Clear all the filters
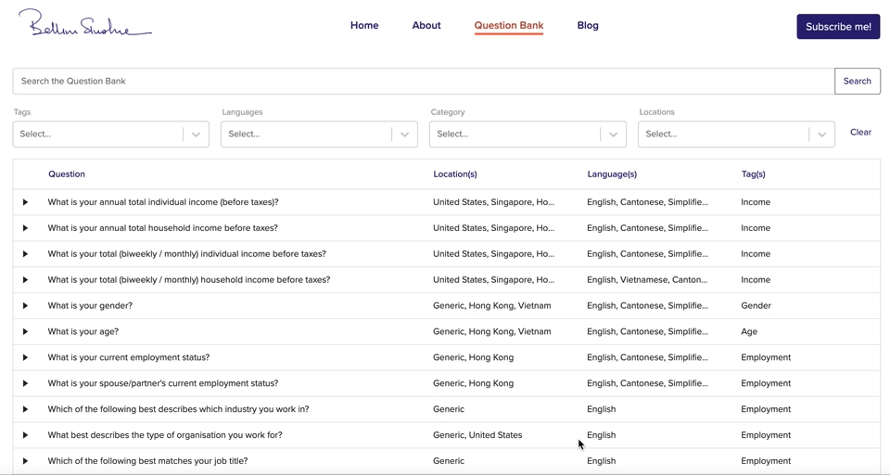The width and height of the screenshot is (890, 475). (860, 133)
